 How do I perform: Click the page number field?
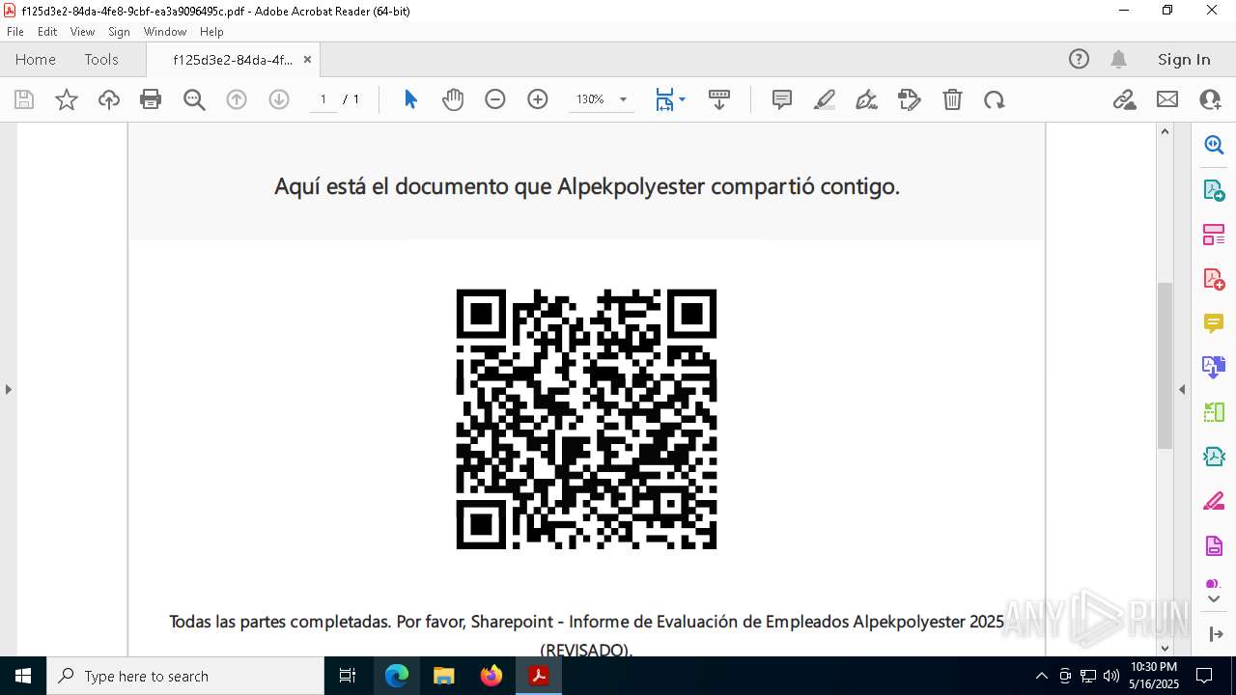coord(323,99)
